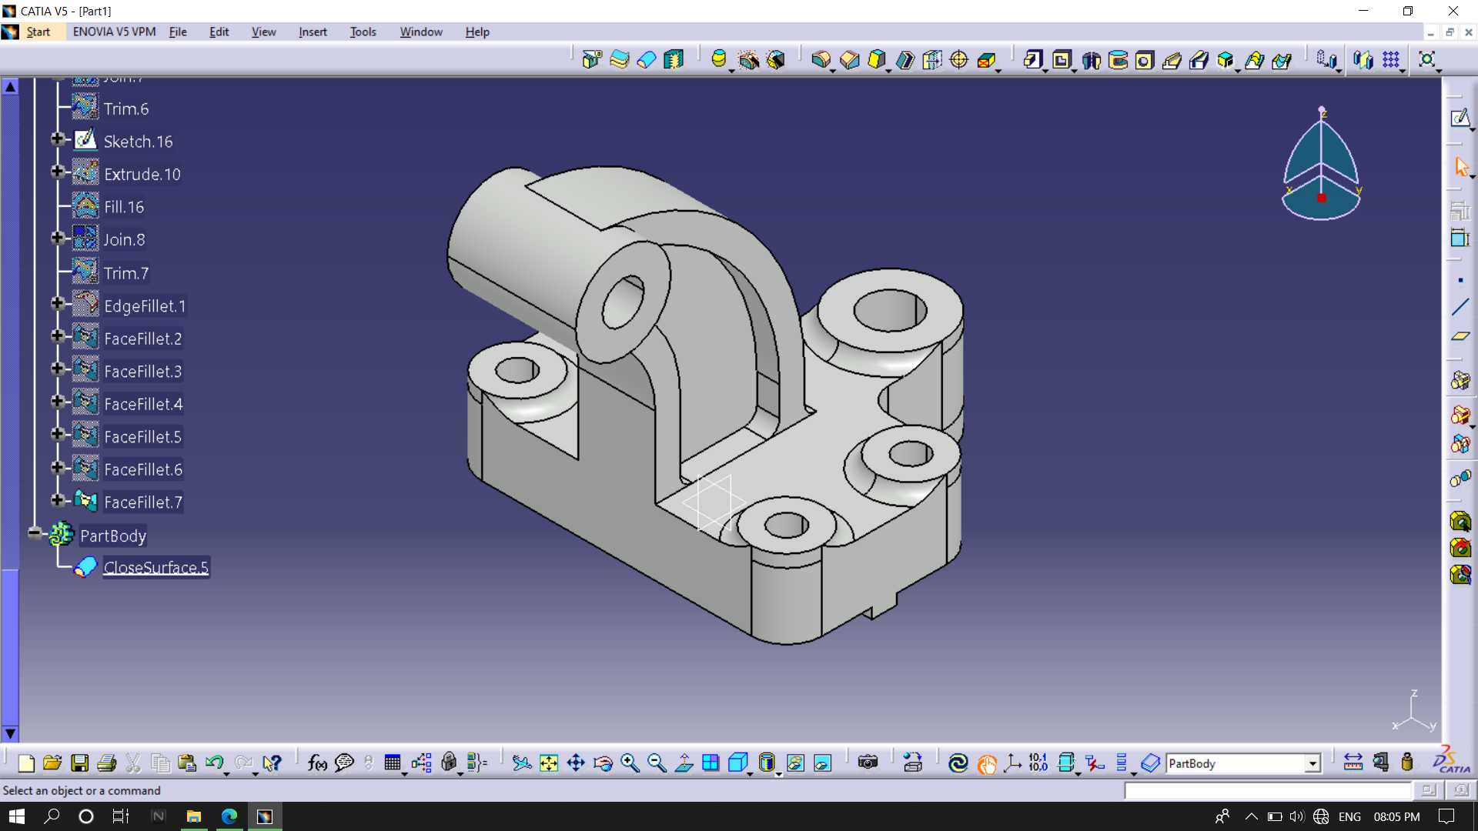Select FaceFillet.7 in the tree
This screenshot has height=831, width=1478.
click(x=143, y=502)
